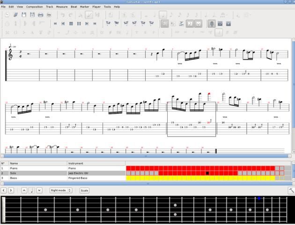Open a file with the Open icon
Image resolution: width=295 pixels, height=225 pixels.
(15, 15)
